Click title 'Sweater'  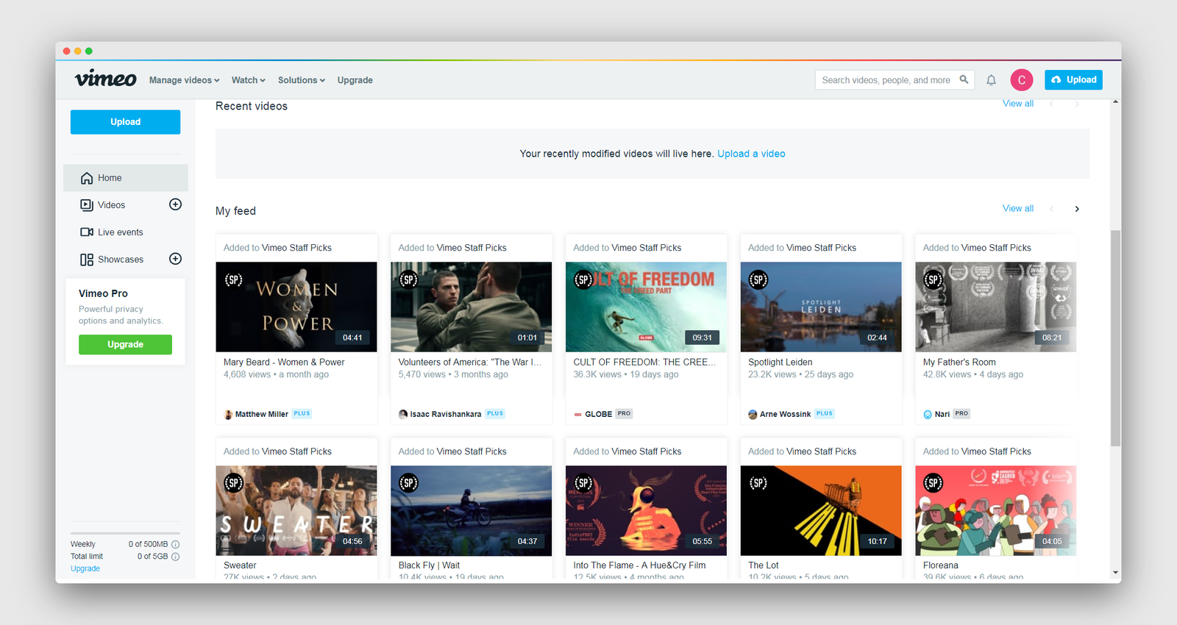click(x=240, y=565)
